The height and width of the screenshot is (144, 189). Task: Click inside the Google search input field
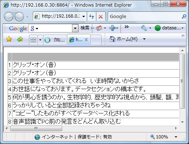(145, 16)
